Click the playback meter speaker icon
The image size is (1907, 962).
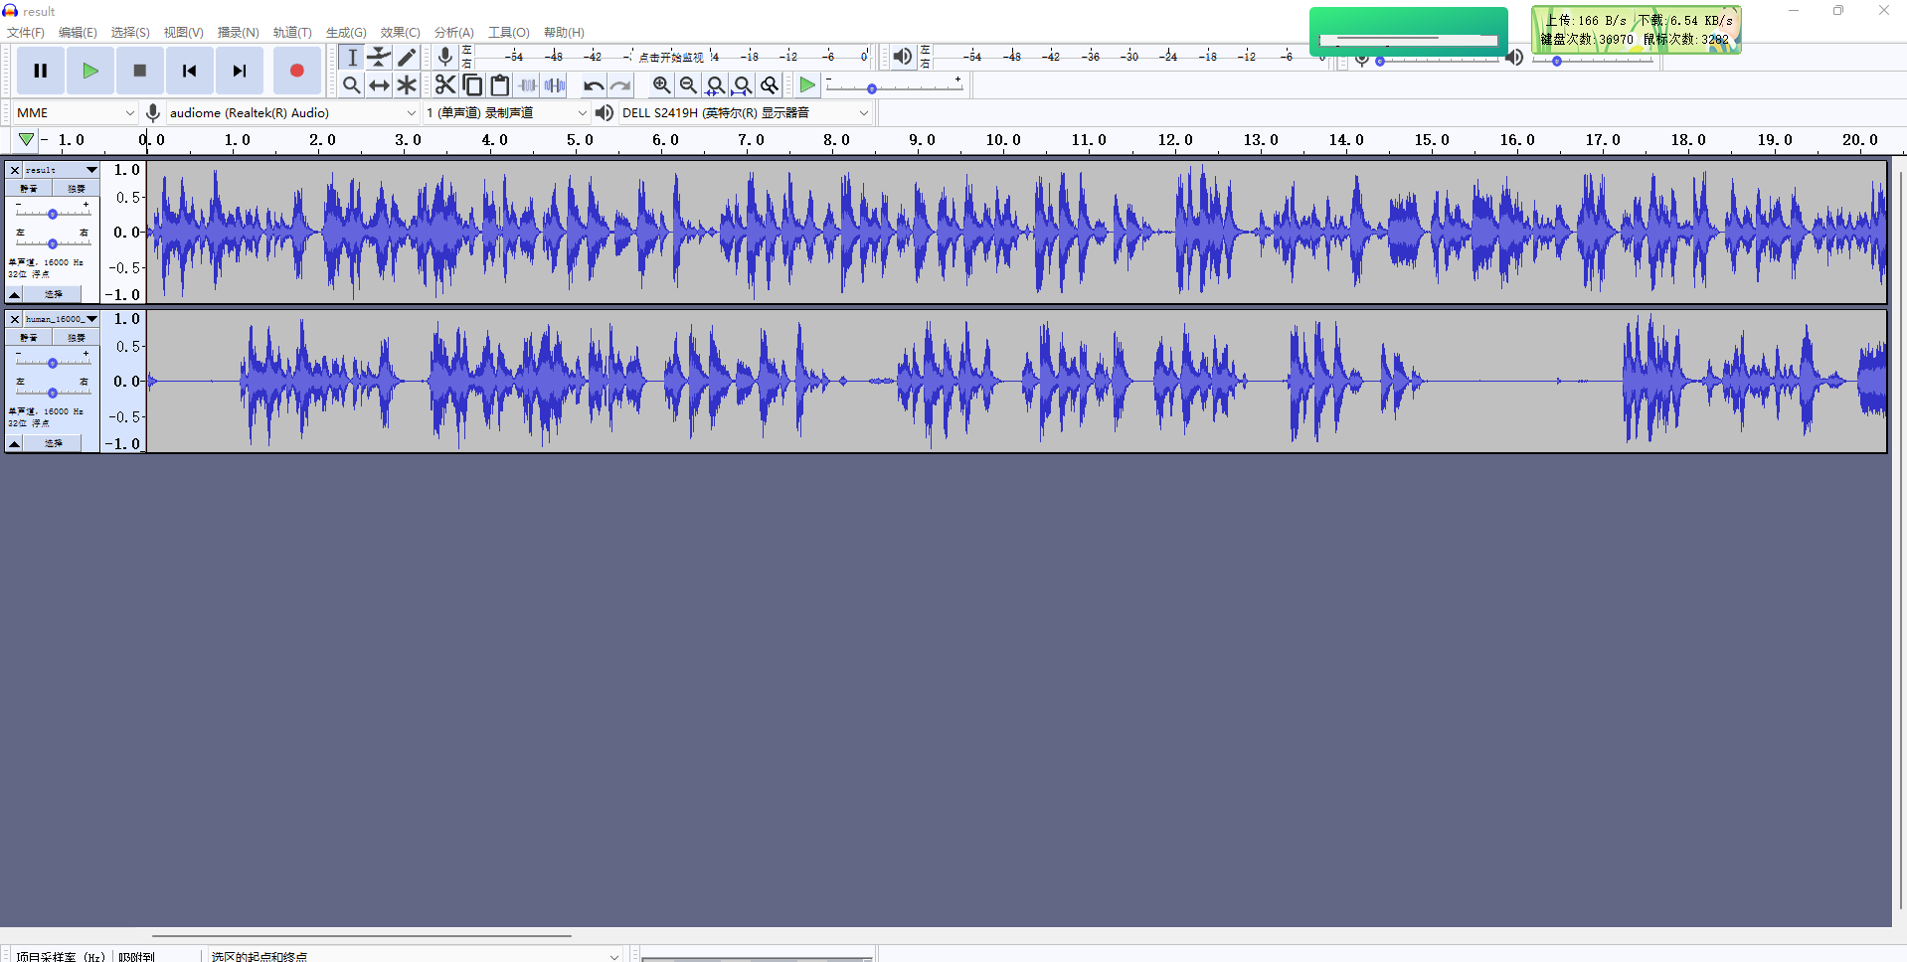[x=902, y=57]
